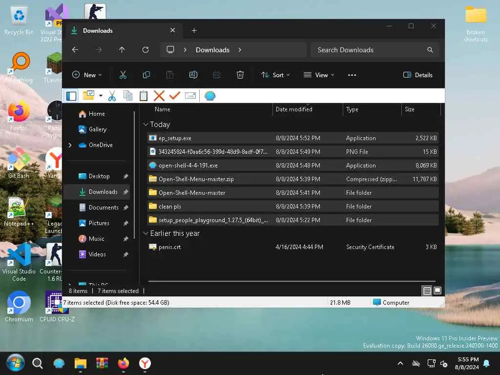This screenshot has height=375, width=500.
Task: Click the PC monitor icon in the address bar
Action: point(170,49)
